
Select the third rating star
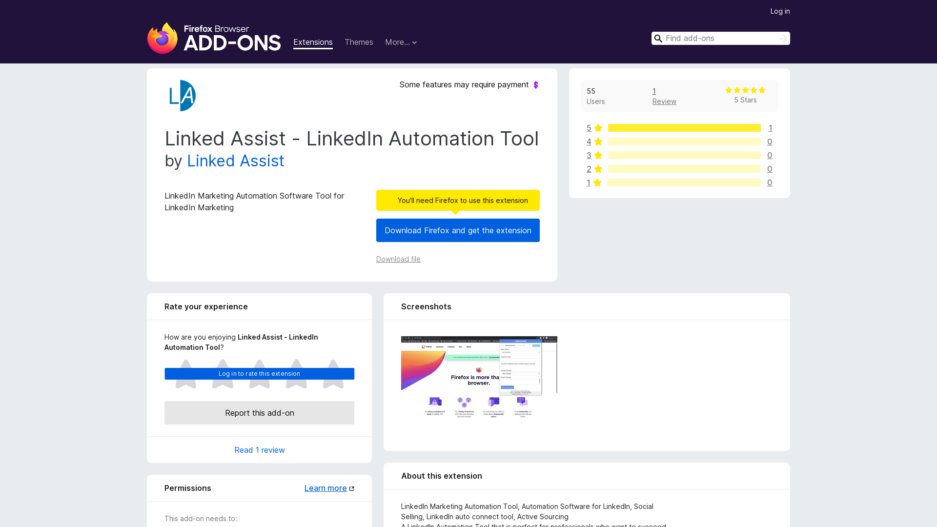pos(260,374)
